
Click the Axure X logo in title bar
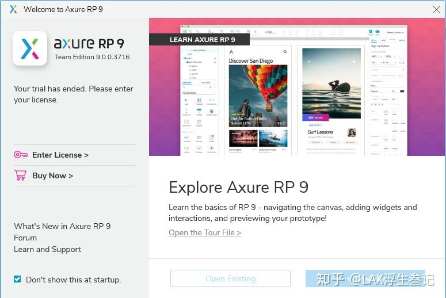(13, 9)
